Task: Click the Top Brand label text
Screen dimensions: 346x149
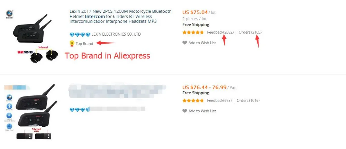Action: click(x=84, y=44)
